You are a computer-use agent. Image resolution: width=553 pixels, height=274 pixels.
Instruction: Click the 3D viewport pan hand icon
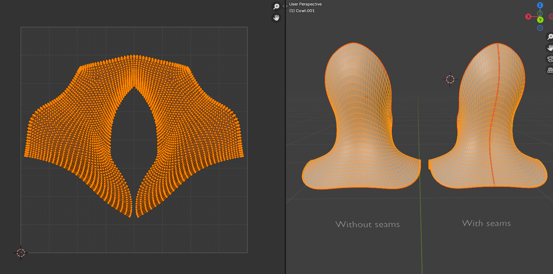pos(550,48)
